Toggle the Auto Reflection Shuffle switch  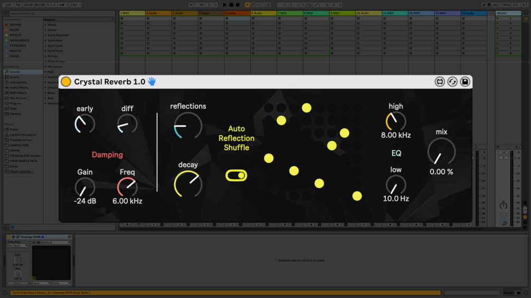pyautogui.click(x=236, y=175)
